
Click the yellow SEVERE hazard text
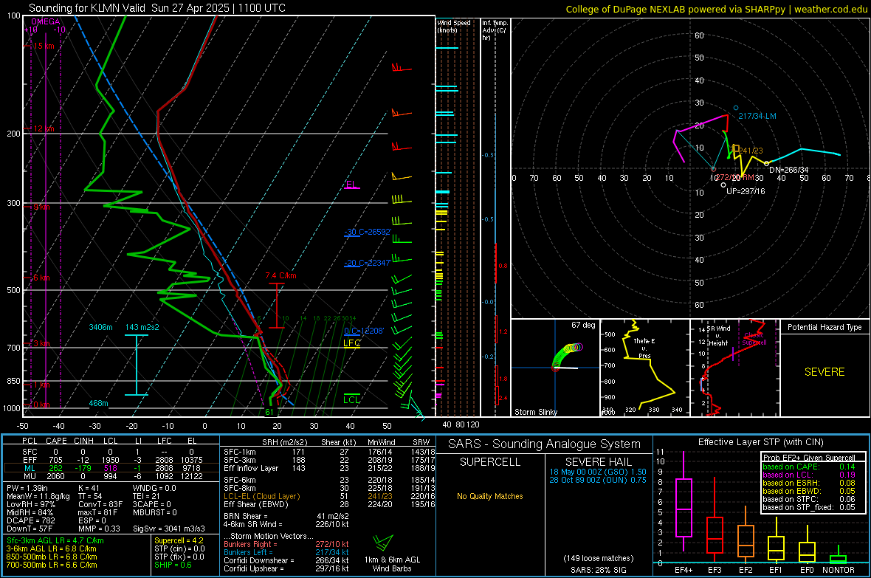[x=824, y=372]
